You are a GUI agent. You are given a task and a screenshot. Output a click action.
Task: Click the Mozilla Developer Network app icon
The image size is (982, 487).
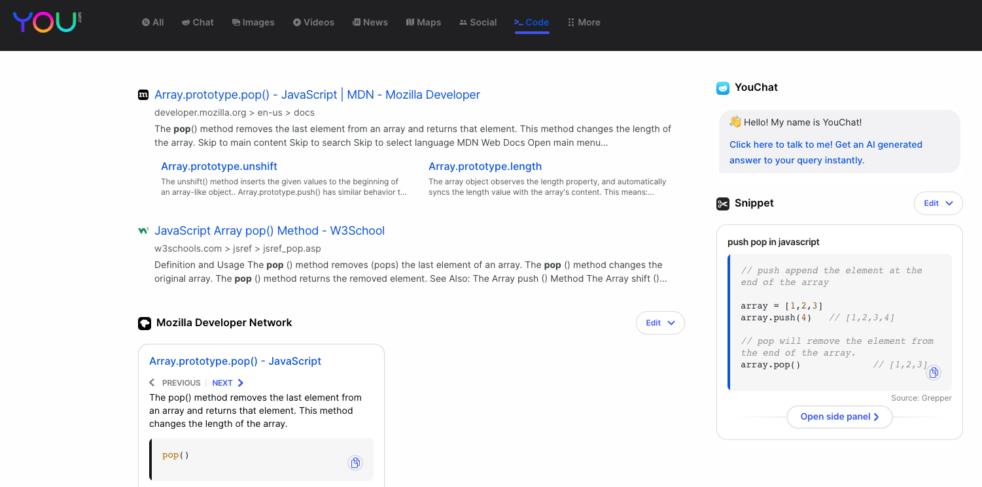point(145,323)
